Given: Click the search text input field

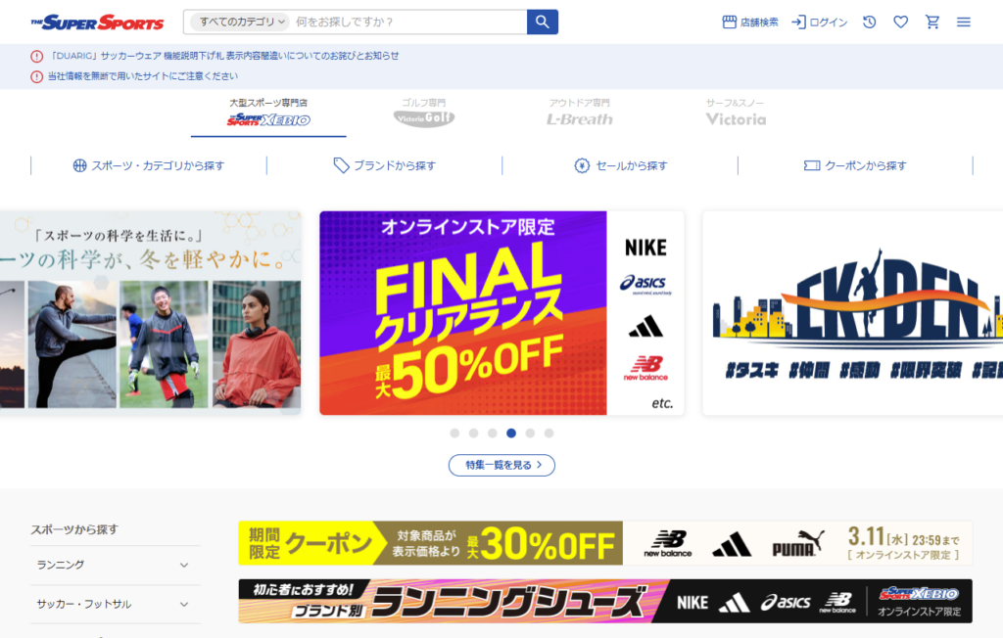Looking at the screenshot, I should (409, 22).
